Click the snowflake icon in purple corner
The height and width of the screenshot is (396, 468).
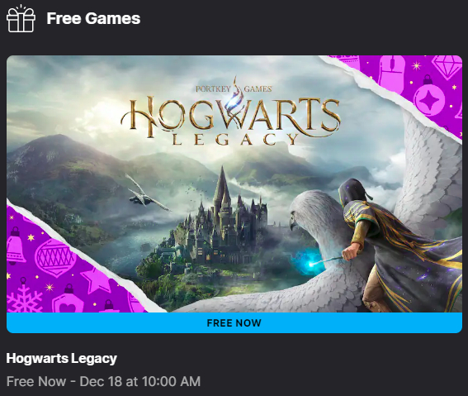coord(24,299)
